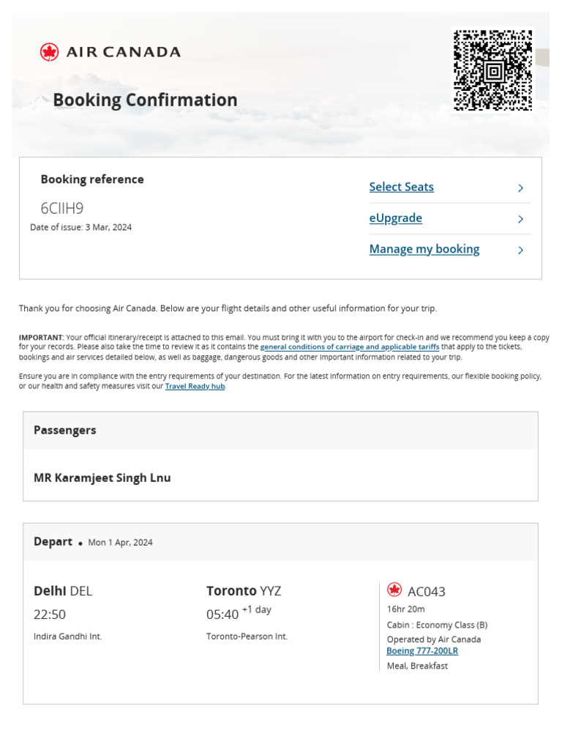Click the Toronto YYZ arrival airport
The width and height of the screenshot is (562, 750).
click(x=244, y=590)
